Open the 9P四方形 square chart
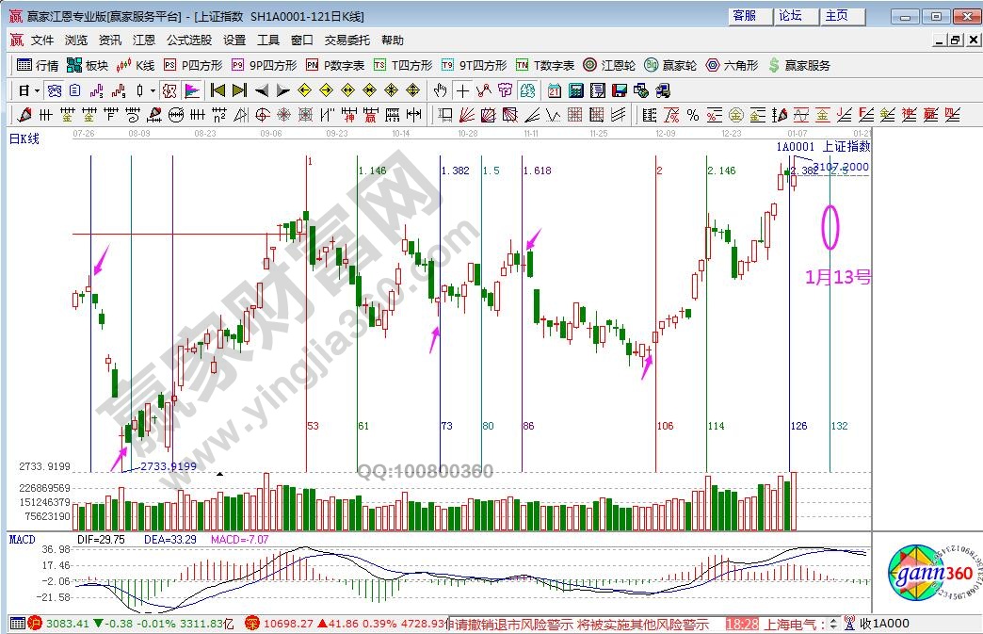Viewport: 983px width, 634px height. [264, 65]
